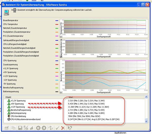Click the green icon beside +3,3V Spannung

coord(9,100)
